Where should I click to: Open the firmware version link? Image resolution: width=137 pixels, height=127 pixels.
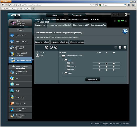tap(94, 19)
